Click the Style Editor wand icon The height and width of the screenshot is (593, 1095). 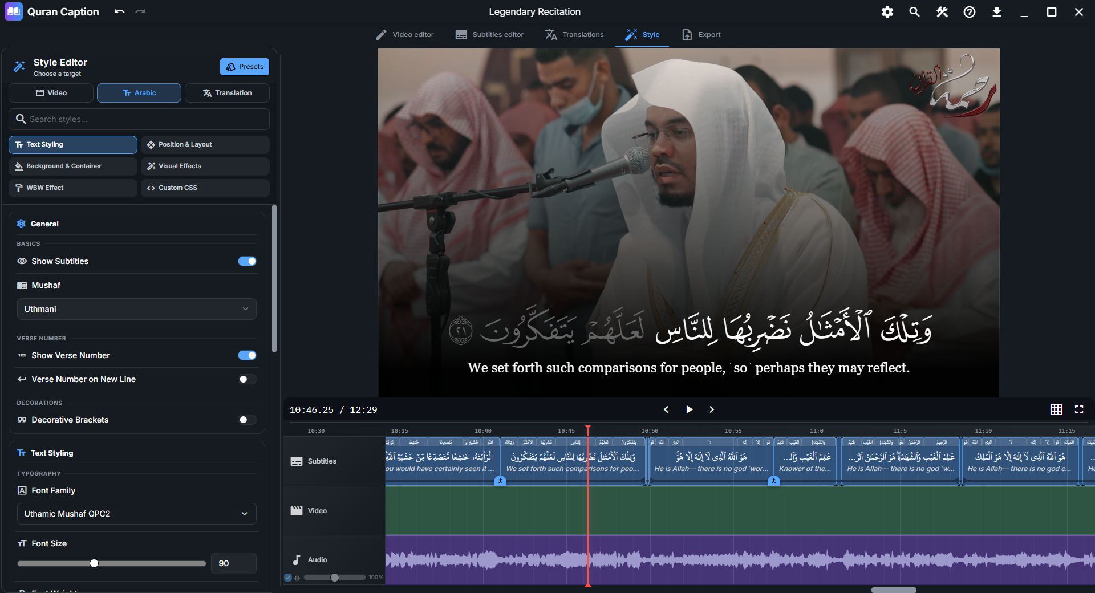click(19, 67)
